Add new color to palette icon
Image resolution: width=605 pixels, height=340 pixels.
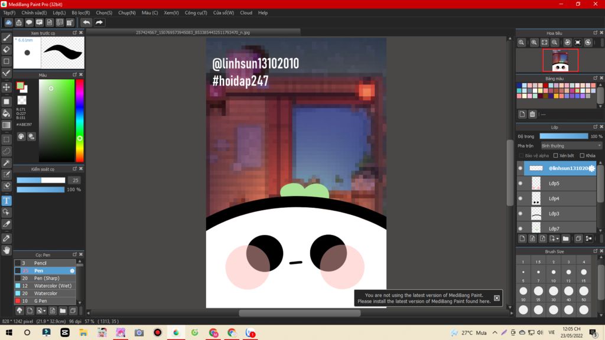(522, 114)
